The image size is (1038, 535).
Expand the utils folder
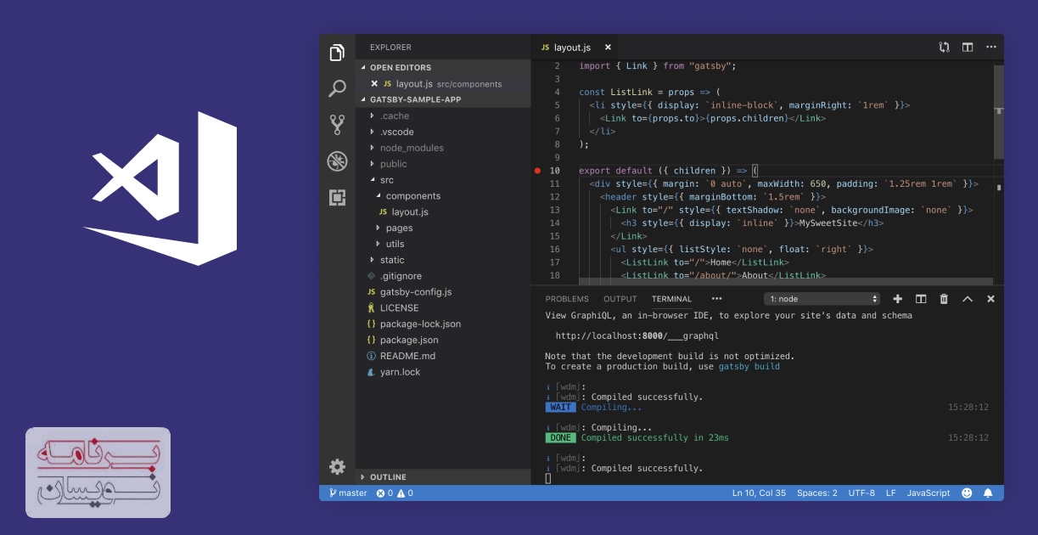click(x=443, y=245)
